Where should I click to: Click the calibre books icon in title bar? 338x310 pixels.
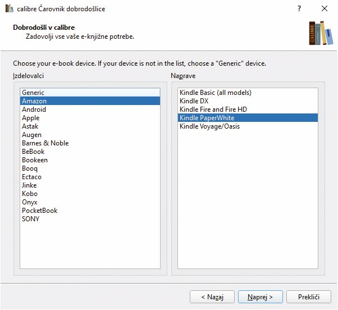(10, 8)
